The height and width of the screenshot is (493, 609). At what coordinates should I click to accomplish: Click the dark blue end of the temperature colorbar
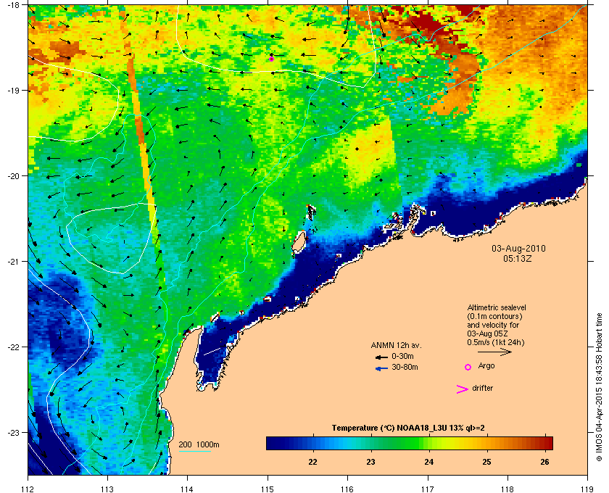click(x=274, y=443)
